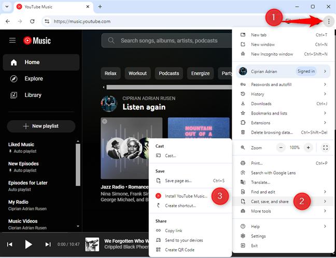Select Create shortcut...
The image size is (336, 258).
point(190,206)
